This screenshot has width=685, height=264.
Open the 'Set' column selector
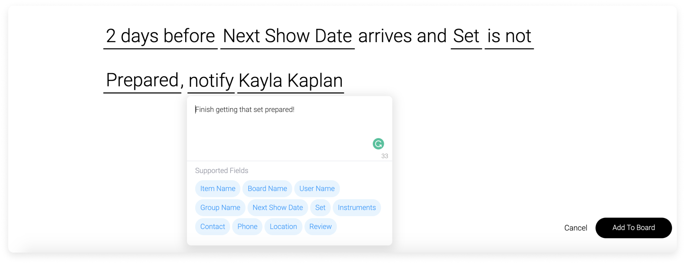pyautogui.click(x=466, y=36)
